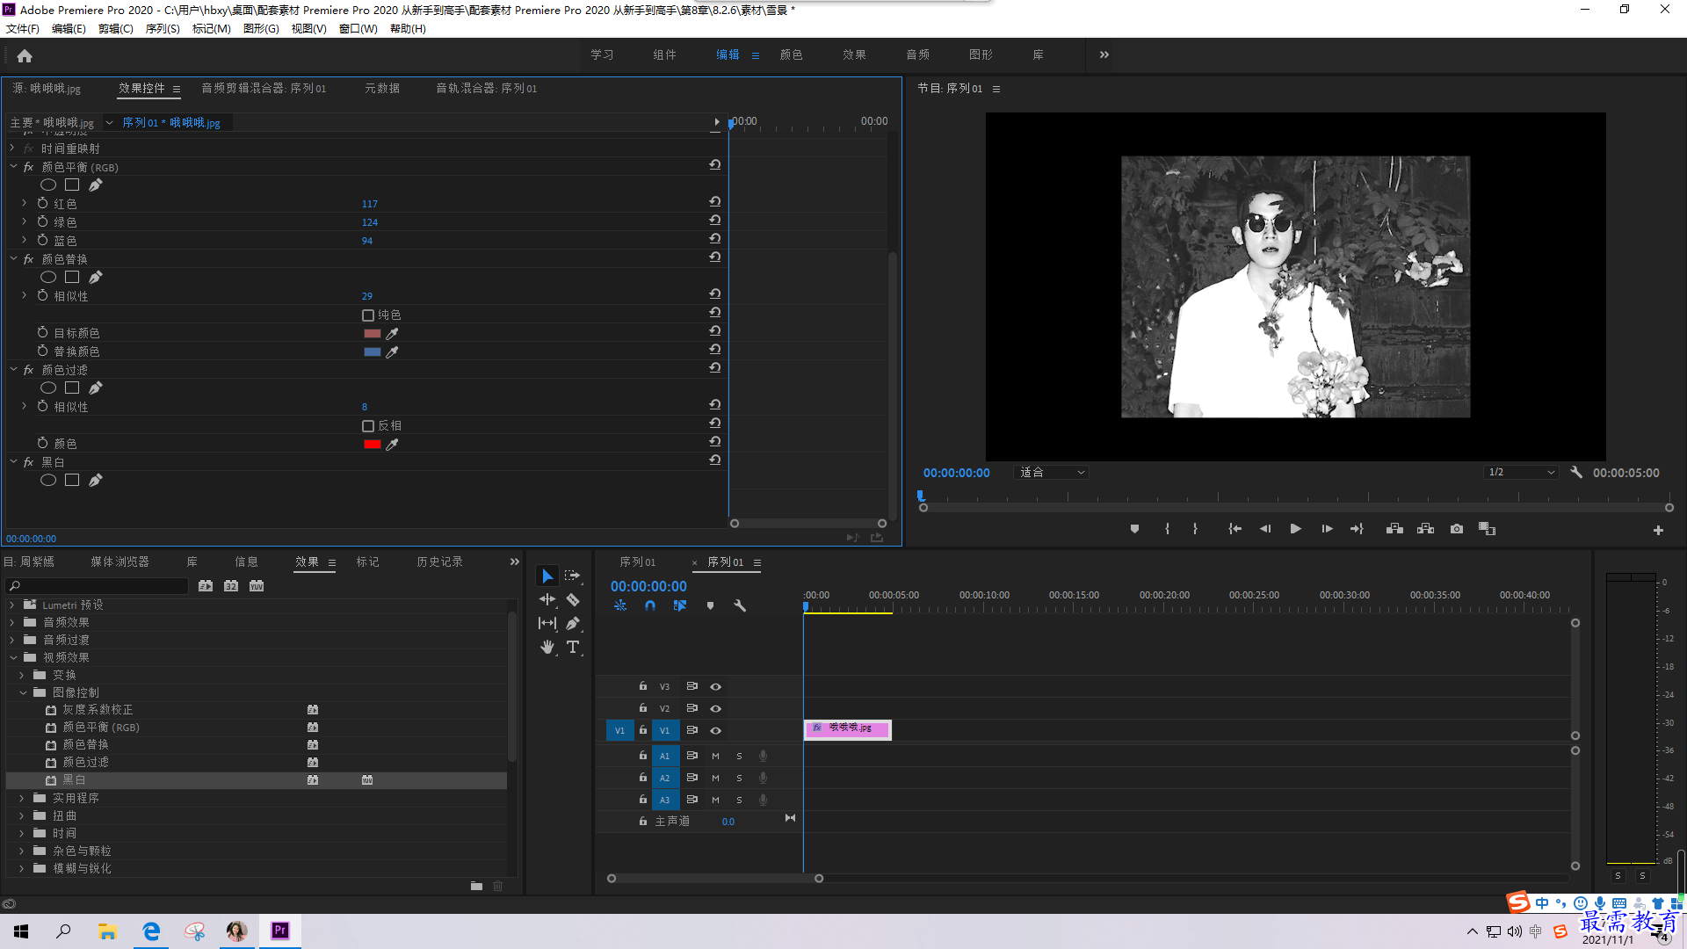Screen dimensions: 1687x949
Task: Collapse the 颜色平衡 (RGB) effect
Action: pos(13,166)
